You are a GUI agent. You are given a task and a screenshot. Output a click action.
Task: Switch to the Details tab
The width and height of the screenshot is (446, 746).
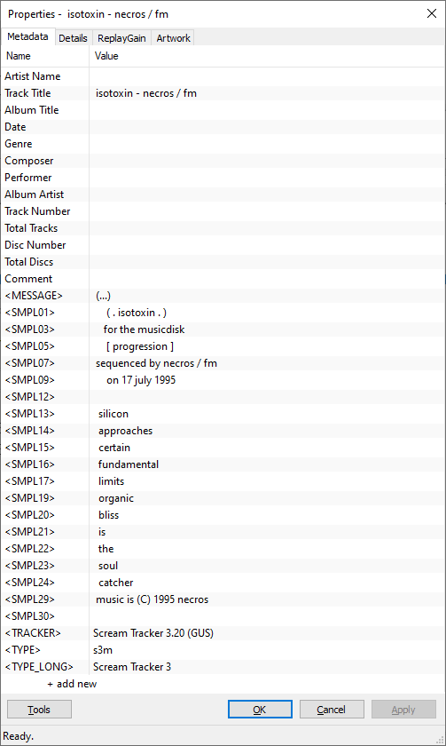coord(73,38)
